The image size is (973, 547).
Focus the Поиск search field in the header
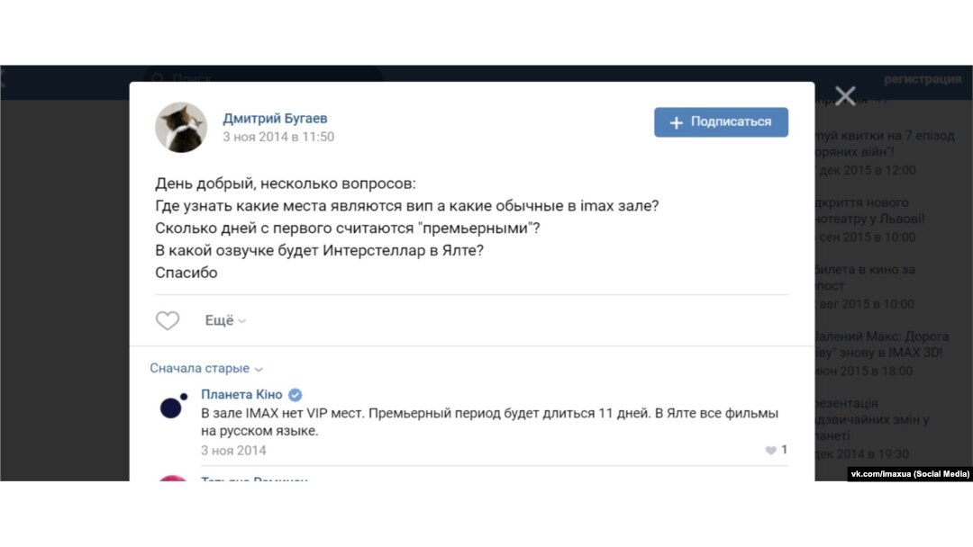click(x=263, y=76)
